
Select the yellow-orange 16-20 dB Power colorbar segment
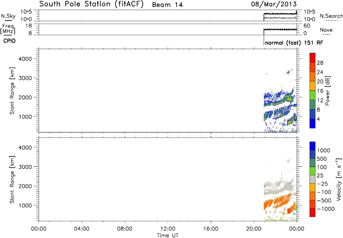pyautogui.click(x=313, y=86)
